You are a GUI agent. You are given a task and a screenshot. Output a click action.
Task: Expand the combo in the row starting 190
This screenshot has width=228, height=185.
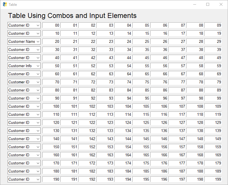pos(24,179)
